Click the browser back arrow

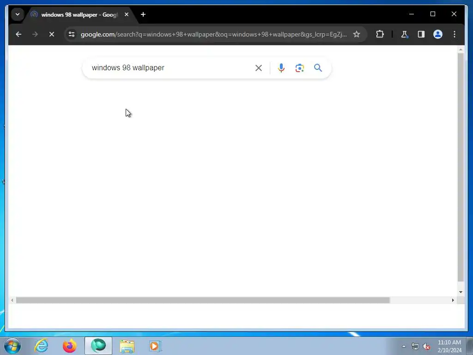pos(18,34)
